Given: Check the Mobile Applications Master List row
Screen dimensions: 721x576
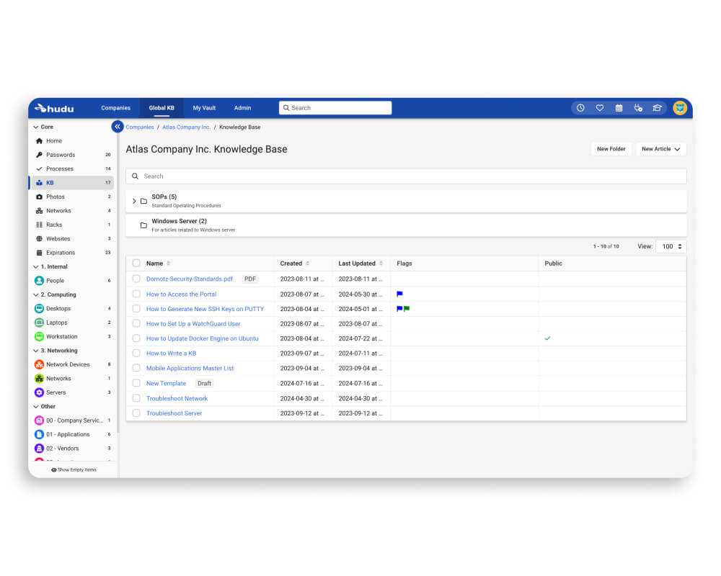Looking at the screenshot, I should click(136, 368).
